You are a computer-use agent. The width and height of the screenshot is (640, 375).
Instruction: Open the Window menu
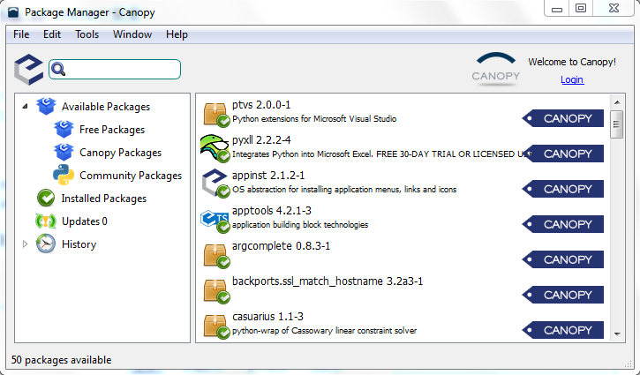click(x=132, y=34)
